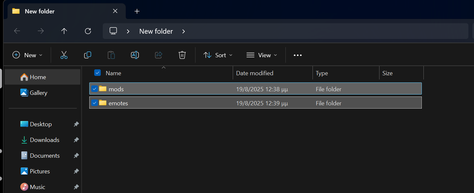This screenshot has width=474, height=193.
Task: Open the See more ellipsis menu
Action: [298, 55]
